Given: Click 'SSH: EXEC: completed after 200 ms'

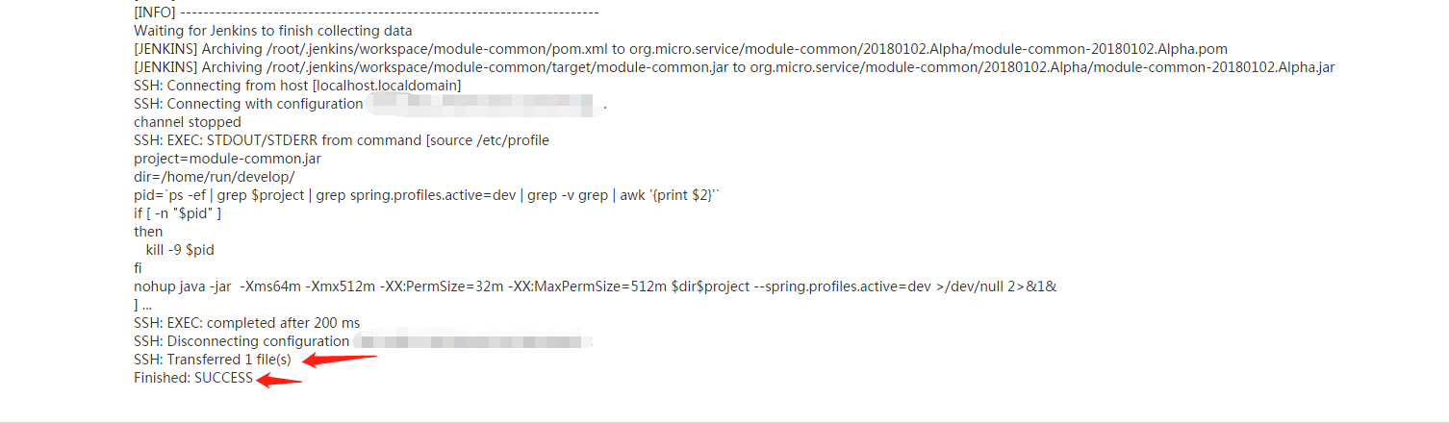Looking at the screenshot, I should coord(247,323).
